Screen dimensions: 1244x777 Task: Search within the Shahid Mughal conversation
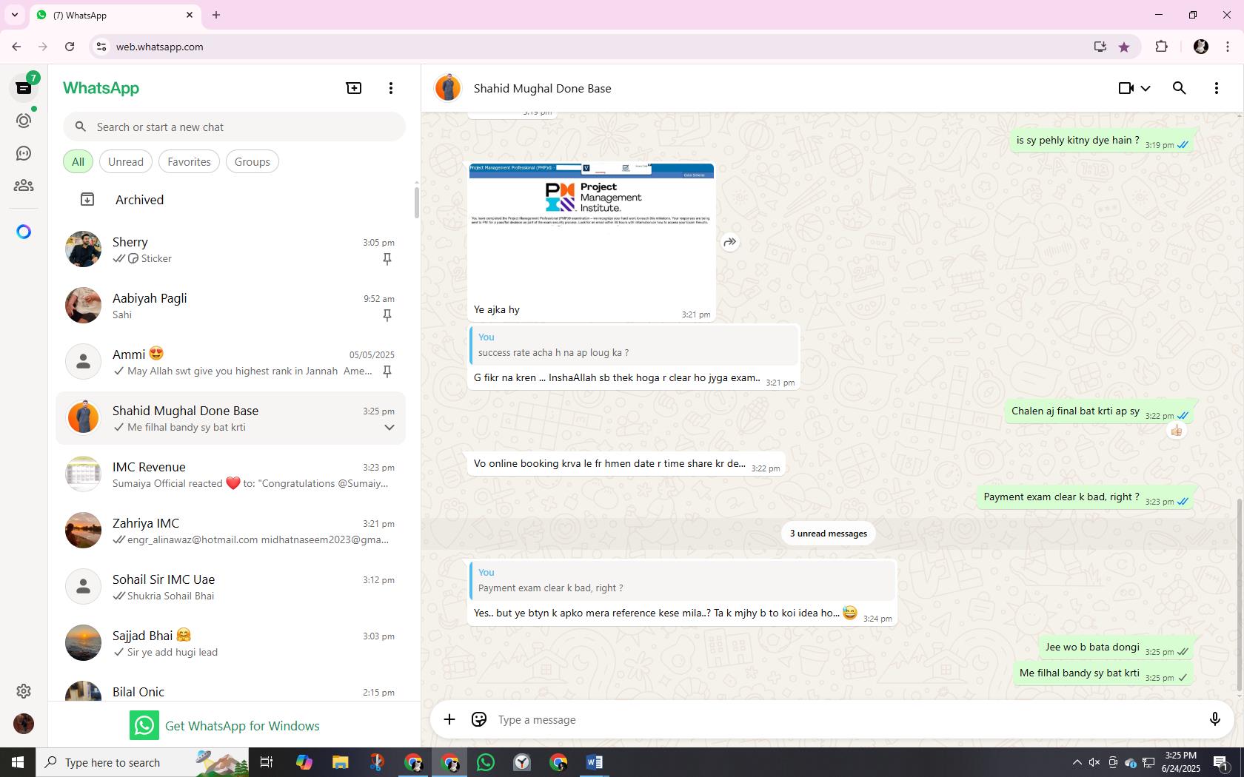[1180, 88]
